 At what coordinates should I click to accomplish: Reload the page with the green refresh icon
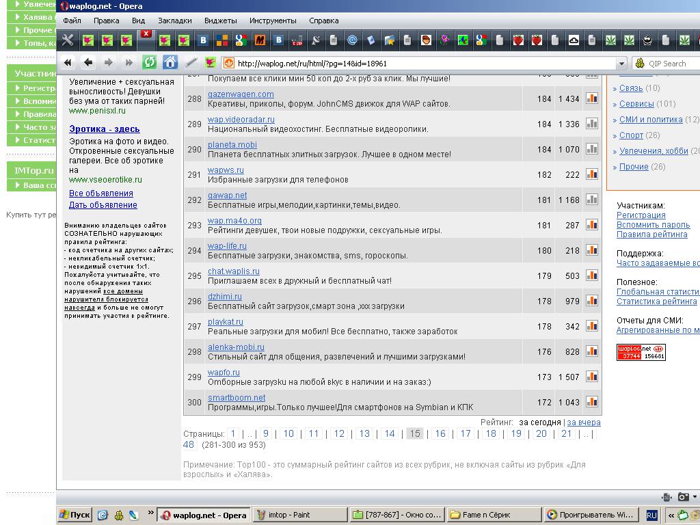pos(149,63)
